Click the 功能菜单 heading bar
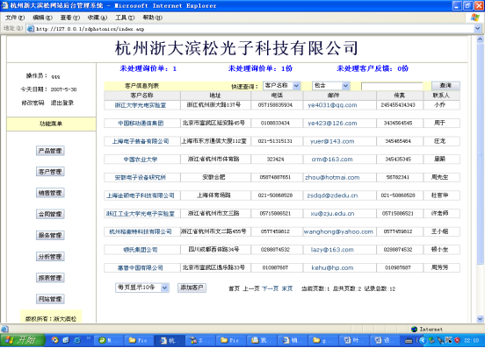 [x=51, y=124]
